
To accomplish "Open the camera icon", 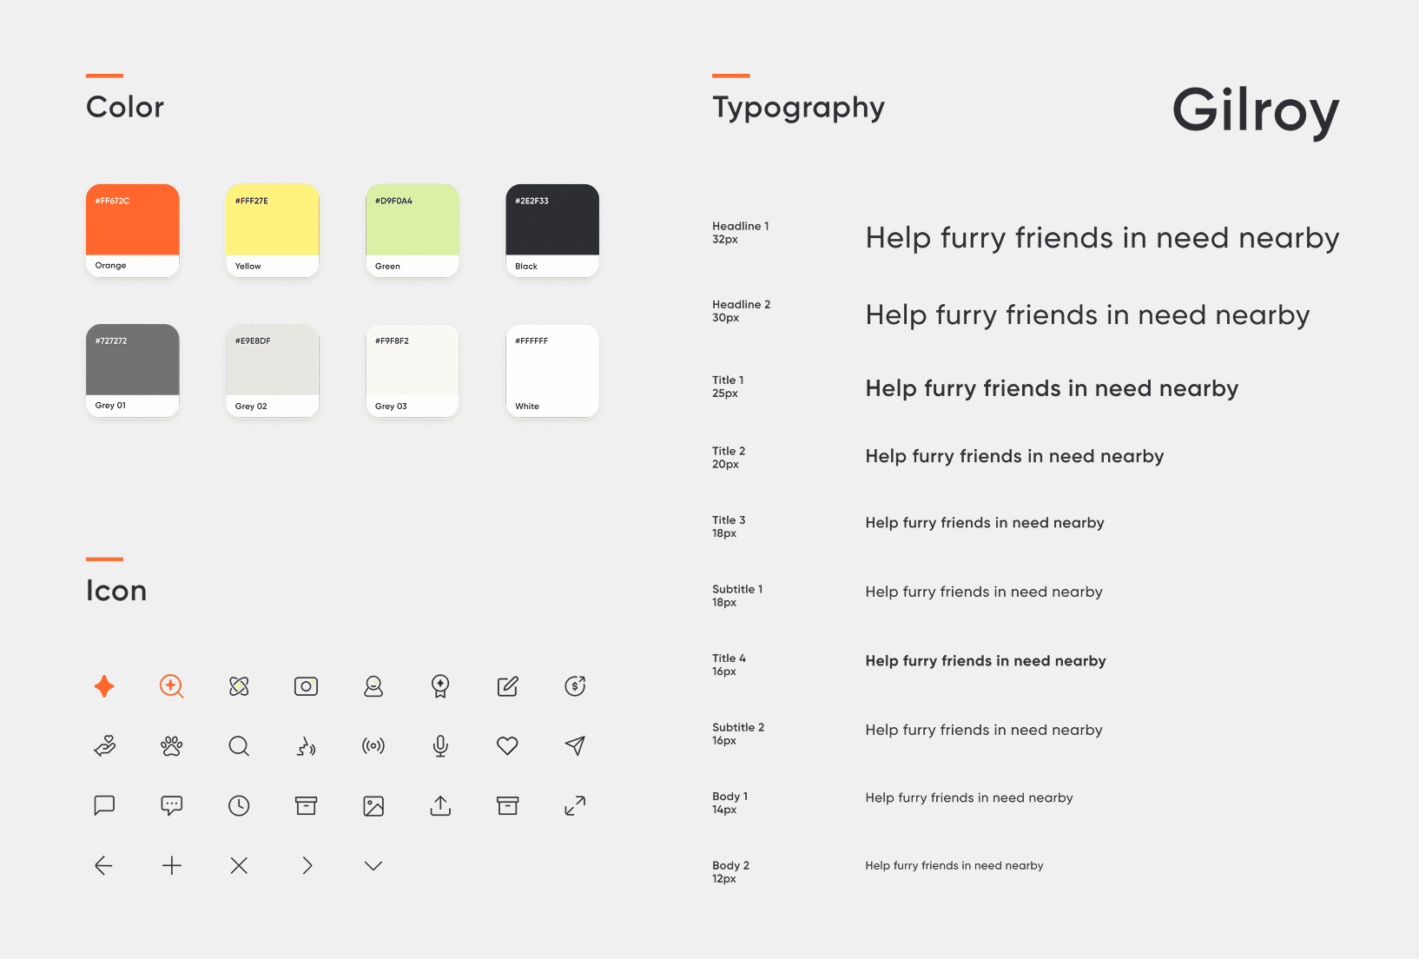I will pos(306,686).
